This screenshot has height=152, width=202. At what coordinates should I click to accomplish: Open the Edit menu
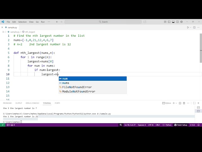14,22
